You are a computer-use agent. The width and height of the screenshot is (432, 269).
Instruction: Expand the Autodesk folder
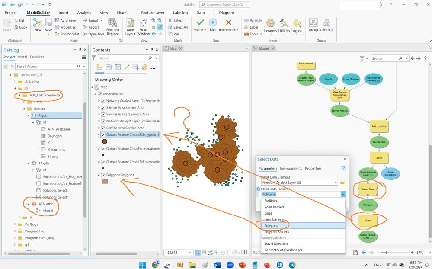click(x=15, y=82)
